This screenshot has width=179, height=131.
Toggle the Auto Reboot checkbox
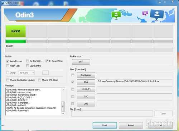tap(8, 61)
